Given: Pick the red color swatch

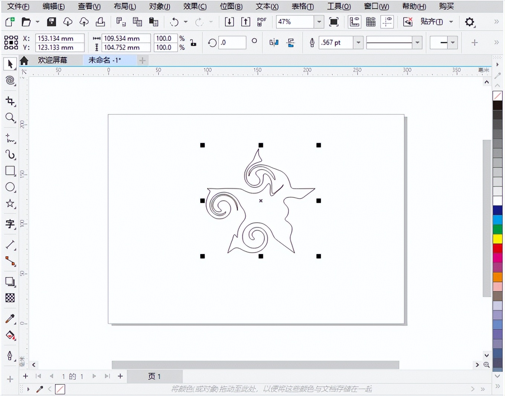Looking at the screenshot, I should pos(497,248).
